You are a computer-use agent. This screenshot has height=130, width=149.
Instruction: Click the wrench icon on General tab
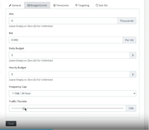10,5
